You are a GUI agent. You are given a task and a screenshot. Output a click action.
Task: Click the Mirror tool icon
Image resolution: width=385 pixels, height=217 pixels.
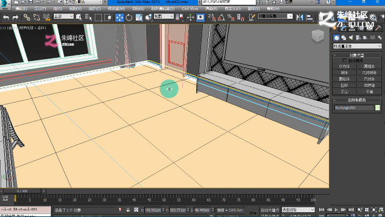(300, 17)
